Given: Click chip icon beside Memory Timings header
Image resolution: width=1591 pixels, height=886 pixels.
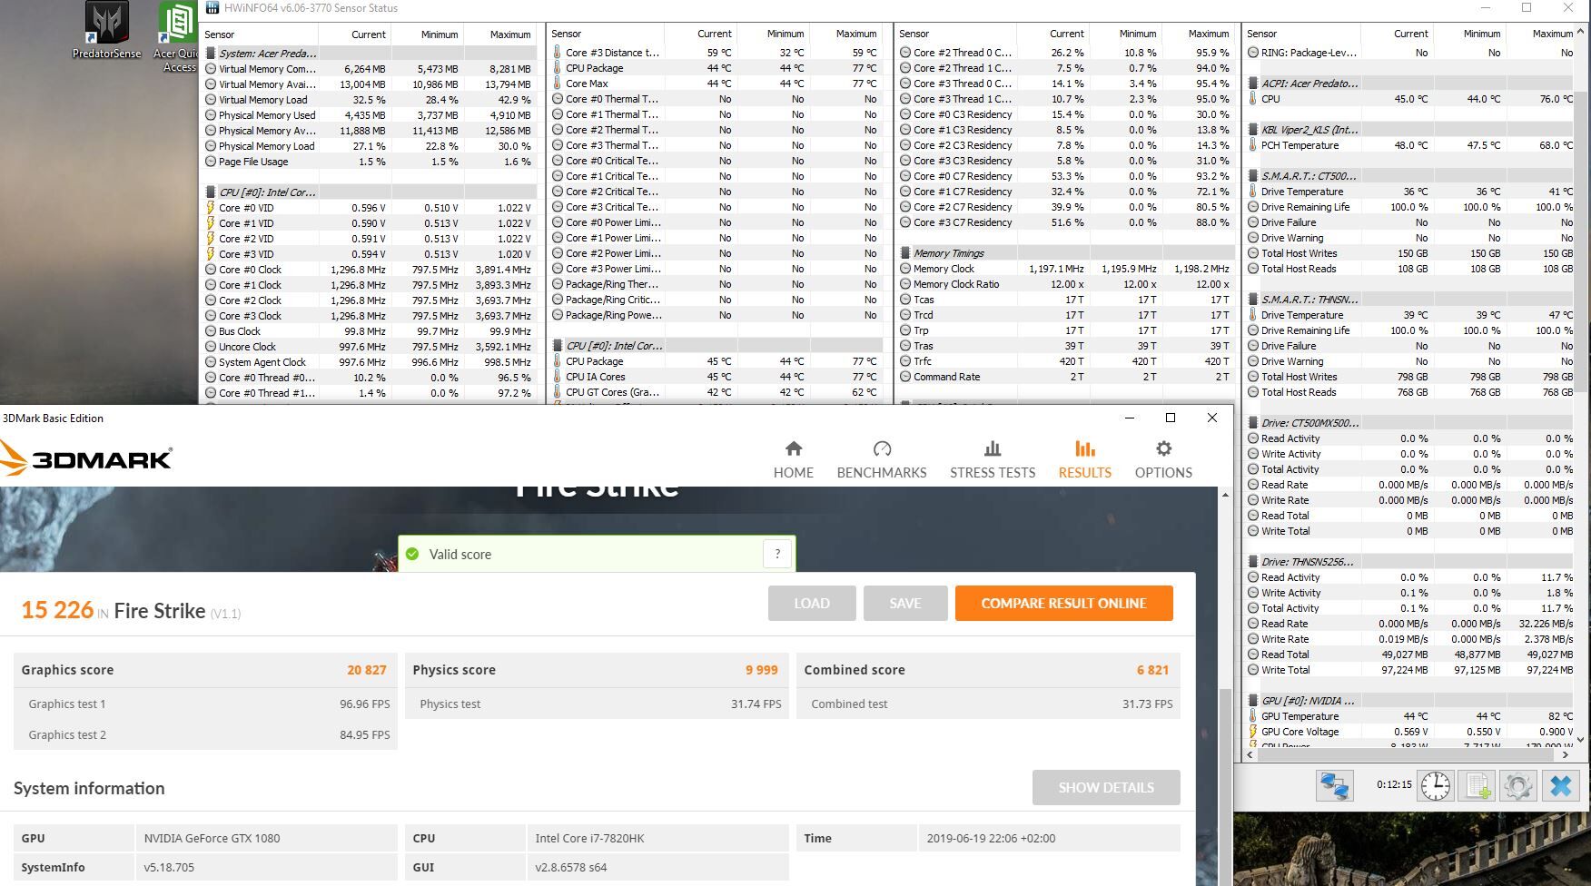Looking at the screenshot, I should click(905, 253).
